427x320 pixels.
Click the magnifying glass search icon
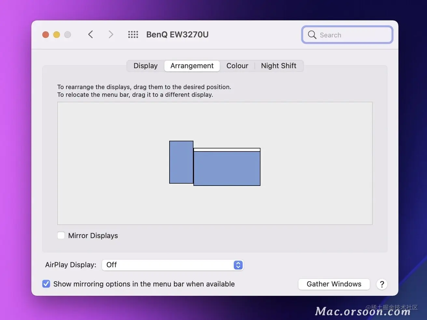[x=312, y=35]
